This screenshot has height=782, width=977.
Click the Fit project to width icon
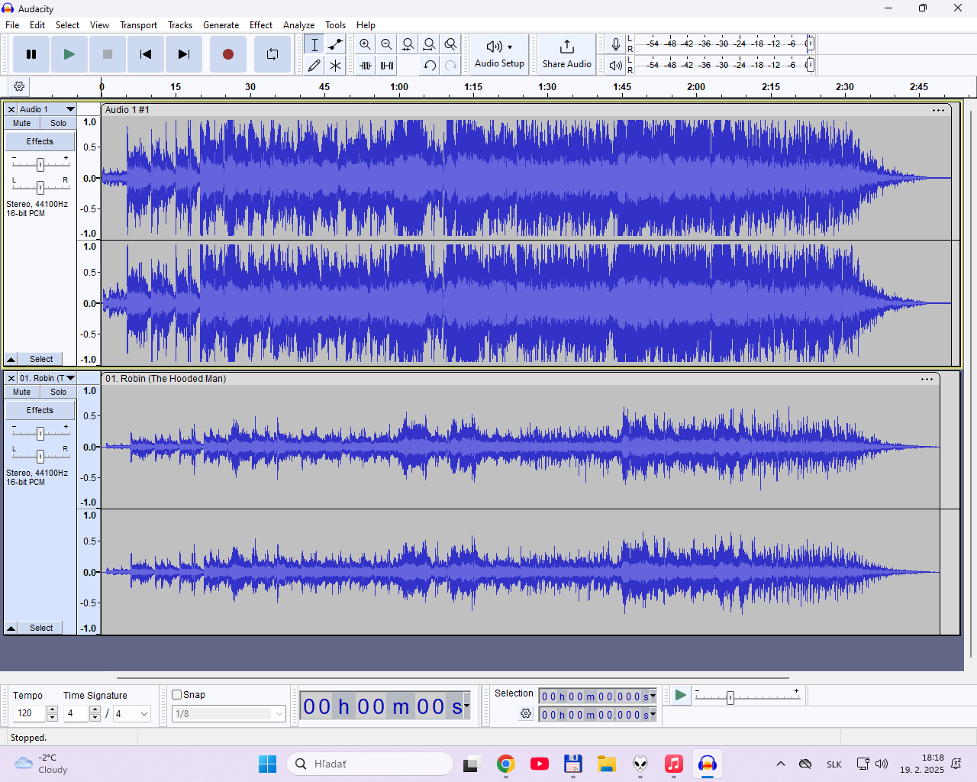(x=430, y=44)
